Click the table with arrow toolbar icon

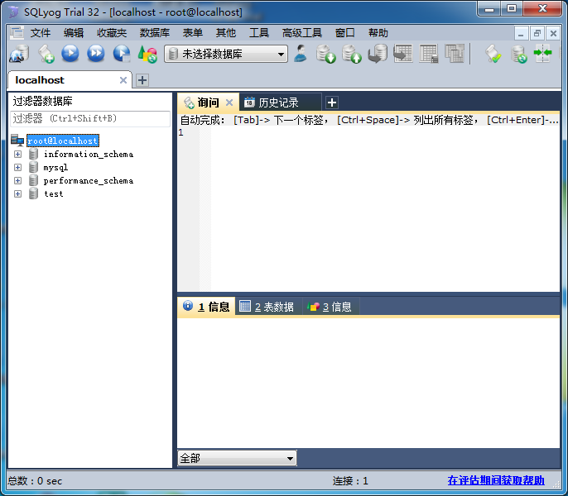(402, 54)
